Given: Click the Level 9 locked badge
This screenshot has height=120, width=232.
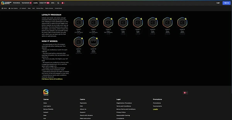Looking at the screenshot, I should coord(79,42).
